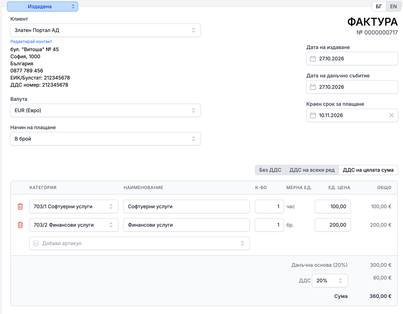Viewport: 403px width, 314px height.
Task: Open category dropdown 703/1 Софтуерни услуги
Action: (74, 206)
